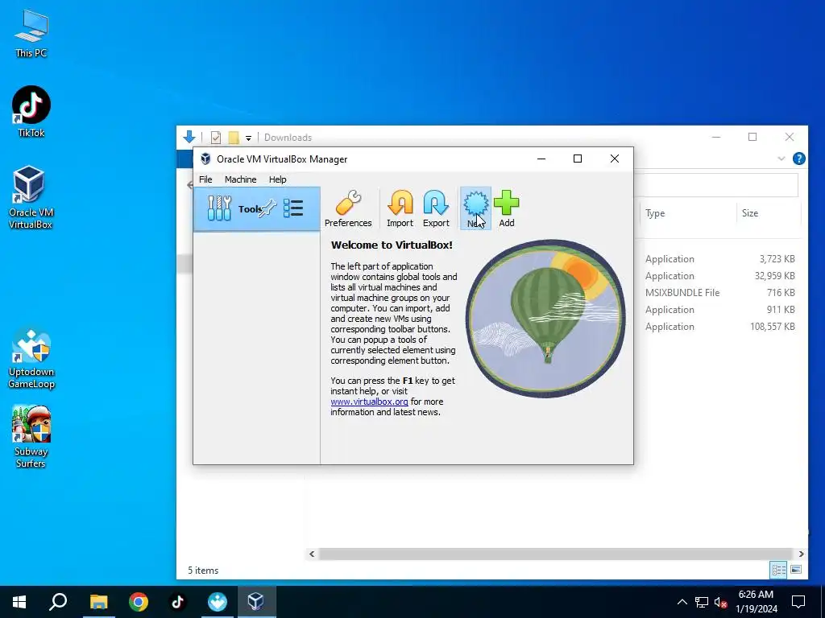The image size is (825, 618).
Task: Open the Tools list menu icon
Action: pos(293,208)
